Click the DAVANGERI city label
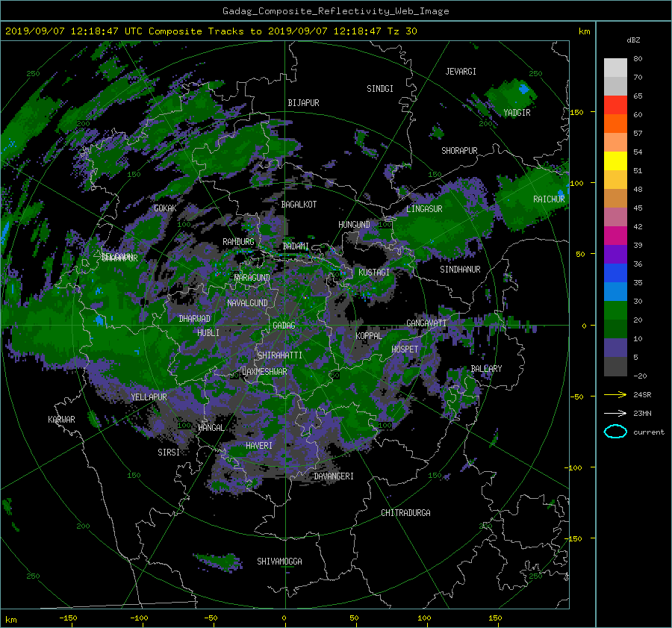This screenshot has width=672, height=628. coord(334,476)
